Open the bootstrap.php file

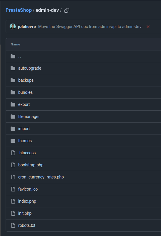click(x=31, y=165)
